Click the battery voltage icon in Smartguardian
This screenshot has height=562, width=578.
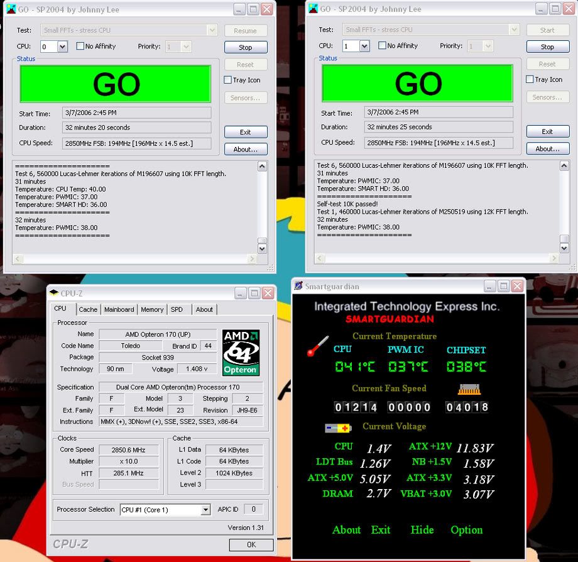point(338,427)
